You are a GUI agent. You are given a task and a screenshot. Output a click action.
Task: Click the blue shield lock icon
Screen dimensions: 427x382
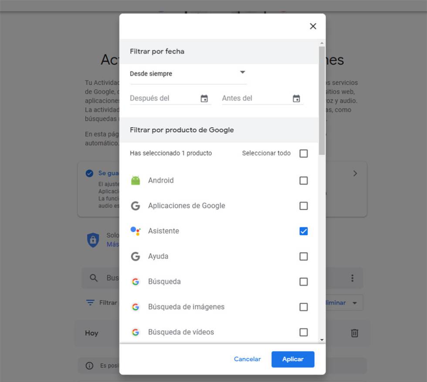[93, 240]
